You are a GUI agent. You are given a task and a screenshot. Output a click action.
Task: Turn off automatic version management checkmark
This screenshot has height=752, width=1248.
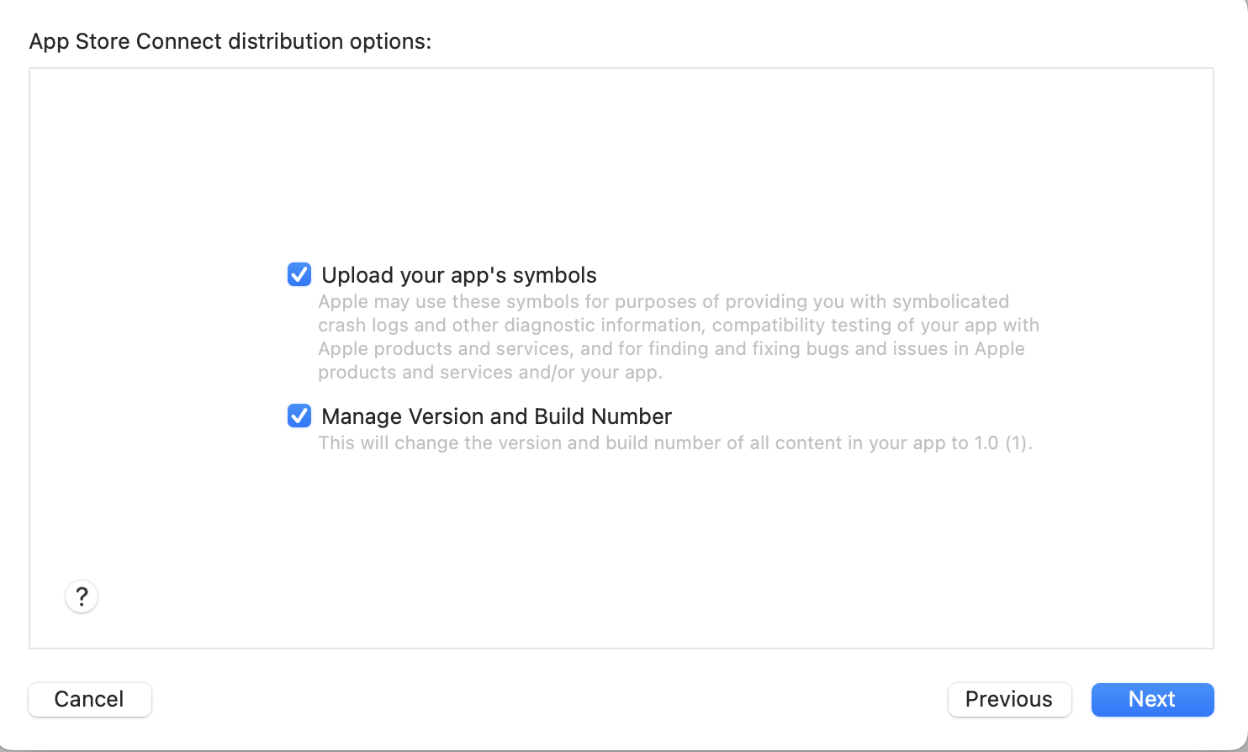coord(299,416)
